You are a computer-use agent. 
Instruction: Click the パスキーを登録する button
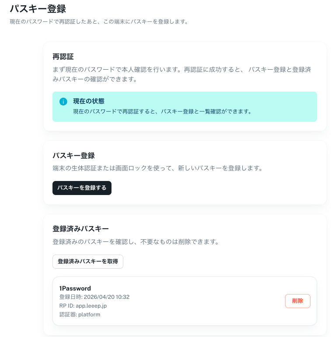coord(82,188)
